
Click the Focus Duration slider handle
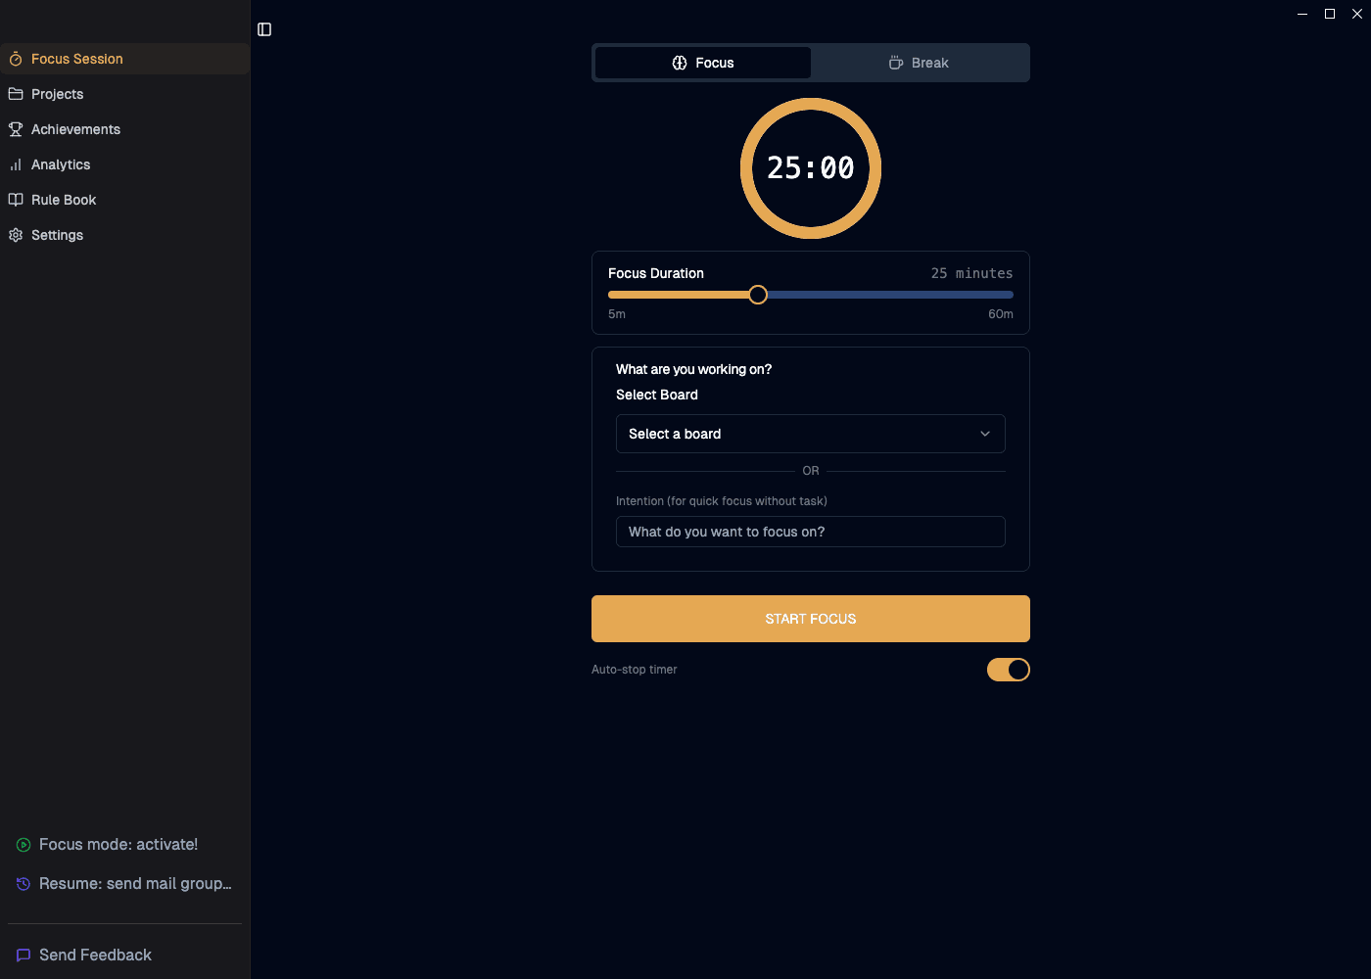click(758, 295)
